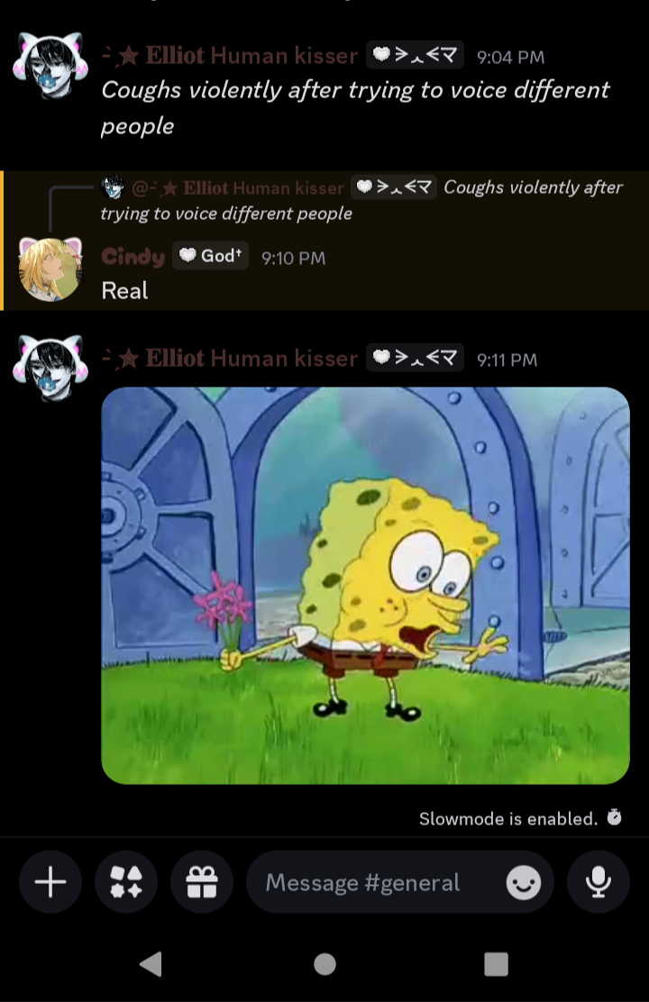The image size is (649, 1002).
Task: Tap the God† role tag
Action: coord(210,256)
